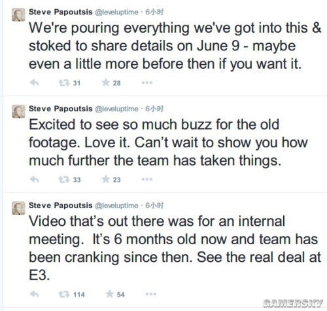327x311 pixels.
Task: Open more options on the E3 tweet
Action: (x=151, y=294)
